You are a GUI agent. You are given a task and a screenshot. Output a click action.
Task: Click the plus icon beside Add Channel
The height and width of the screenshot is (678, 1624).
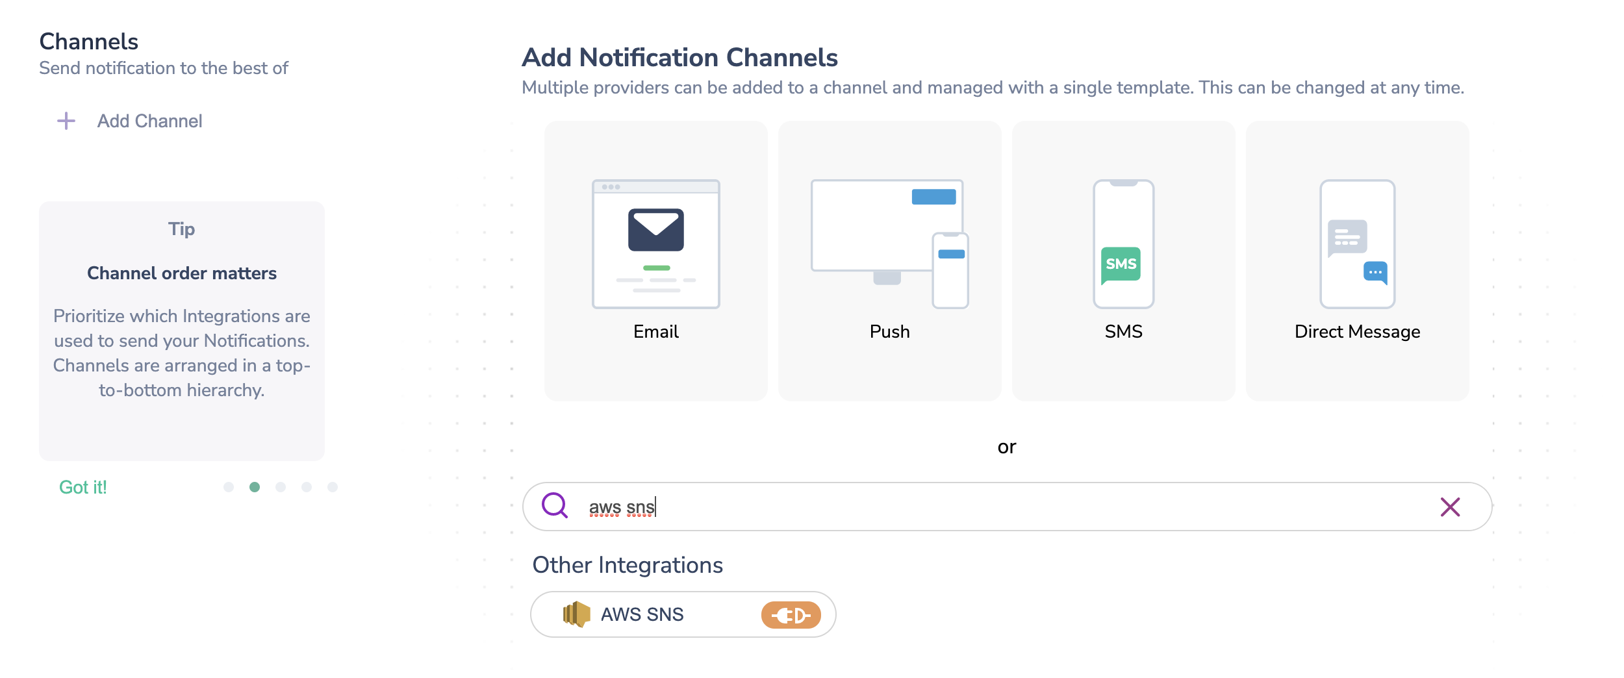(x=66, y=120)
